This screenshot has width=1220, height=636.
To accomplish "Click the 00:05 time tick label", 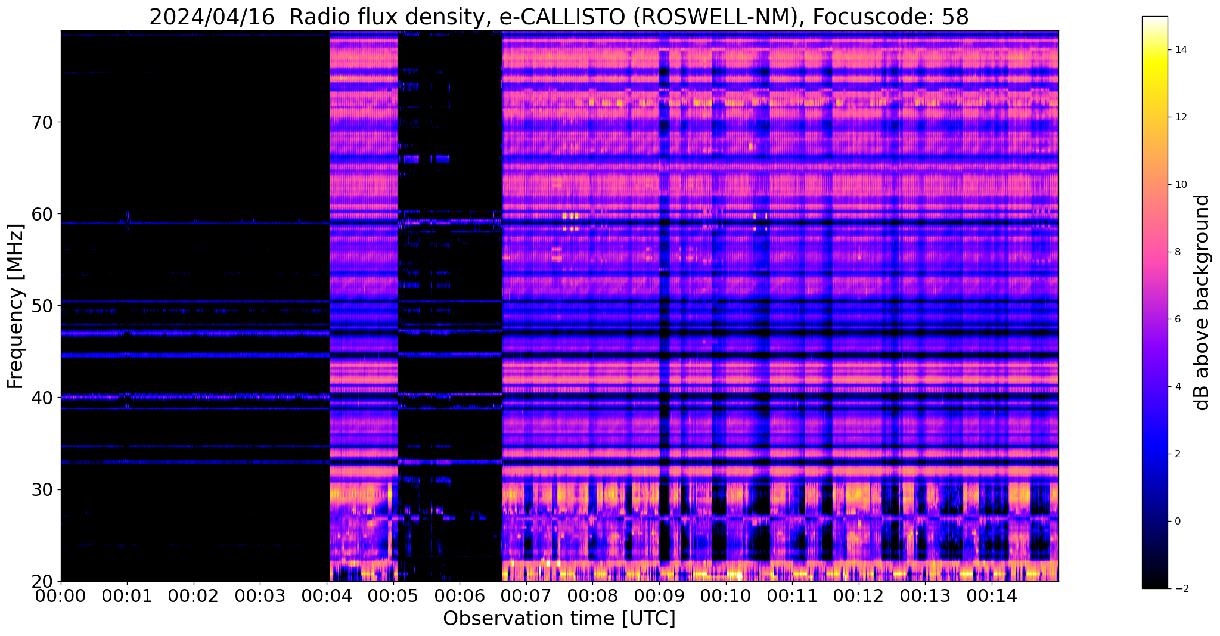I will (x=393, y=595).
